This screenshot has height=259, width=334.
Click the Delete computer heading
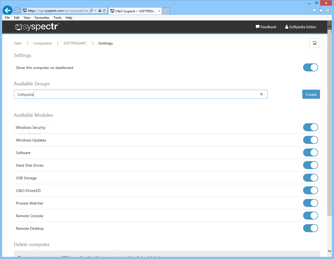(32, 245)
